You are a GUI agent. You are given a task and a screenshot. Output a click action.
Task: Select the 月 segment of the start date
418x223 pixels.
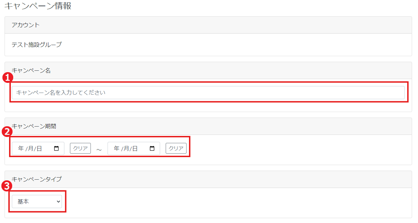(31, 148)
